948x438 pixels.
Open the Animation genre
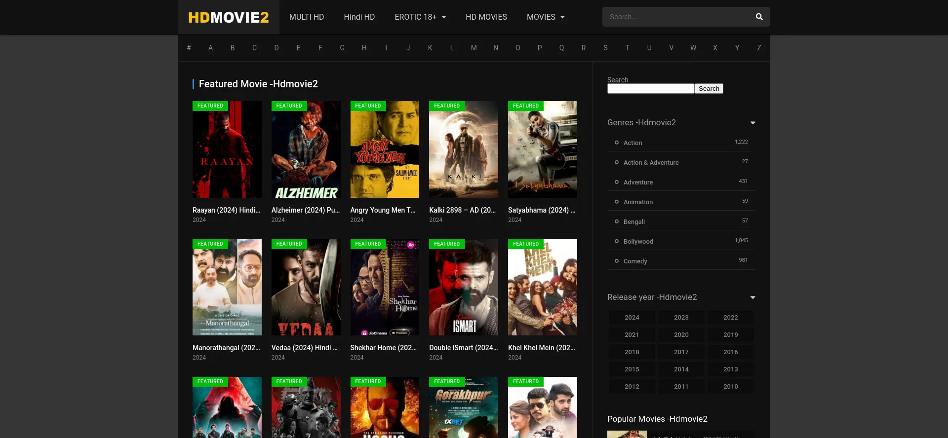[638, 202]
